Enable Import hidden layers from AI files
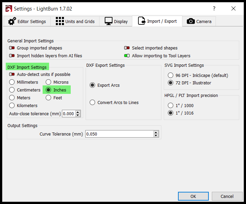The height and width of the screenshot is (204, 246). [x=12, y=56]
